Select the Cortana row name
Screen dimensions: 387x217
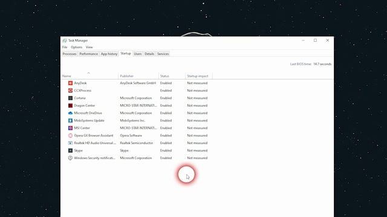pos(80,98)
